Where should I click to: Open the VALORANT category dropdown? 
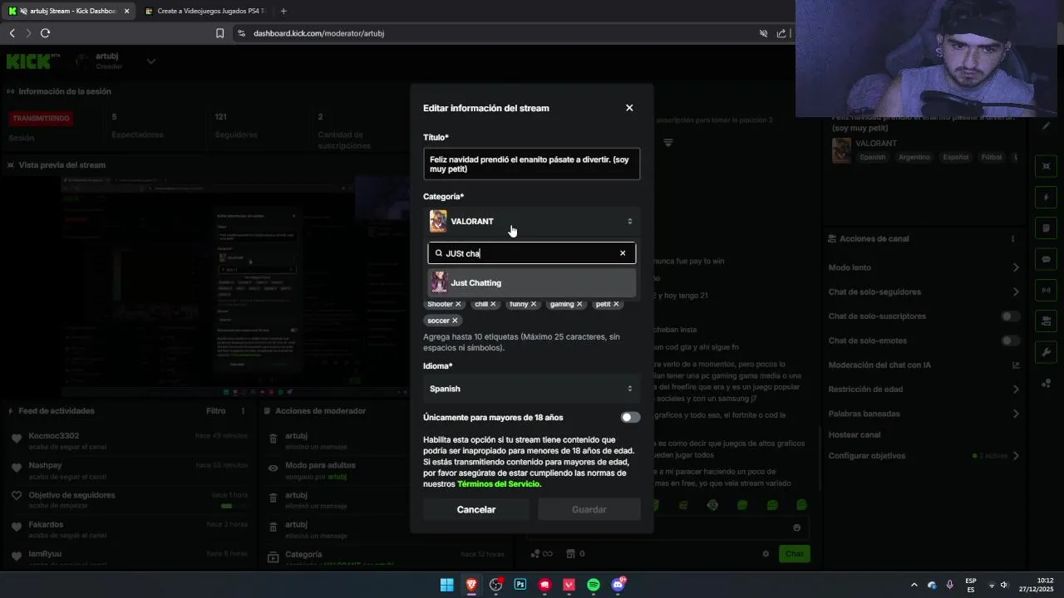pos(531,221)
